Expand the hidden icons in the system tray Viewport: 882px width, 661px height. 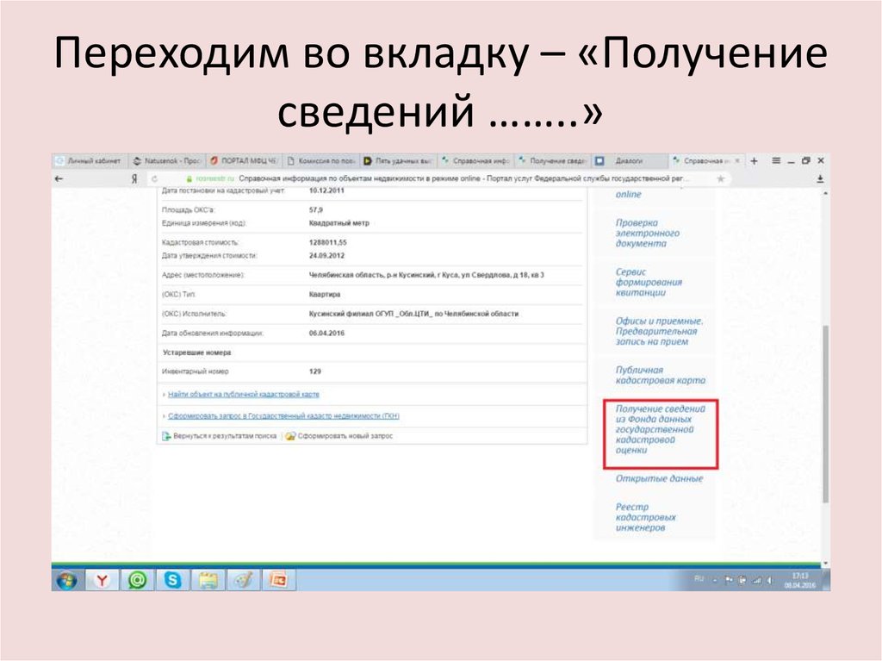coord(715,580)
